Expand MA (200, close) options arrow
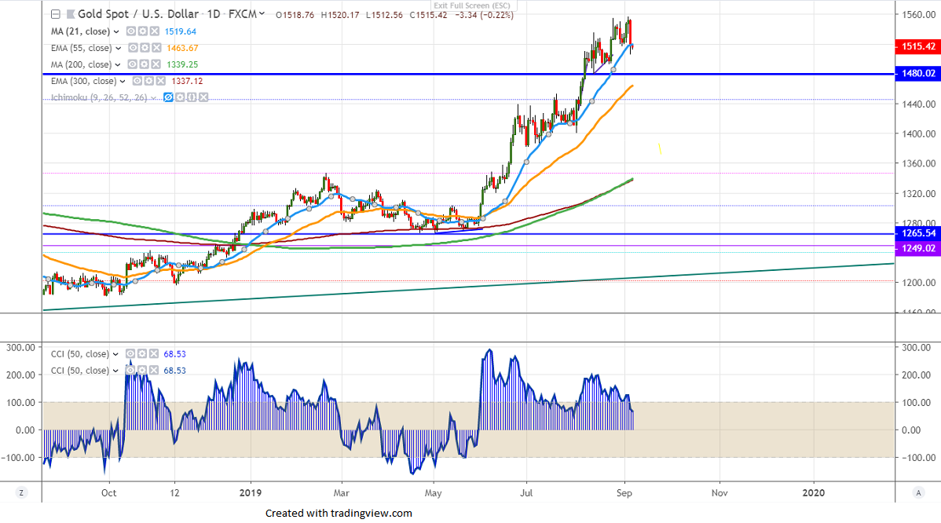This screenshot has width=941, height=523. tap(118, 64)
